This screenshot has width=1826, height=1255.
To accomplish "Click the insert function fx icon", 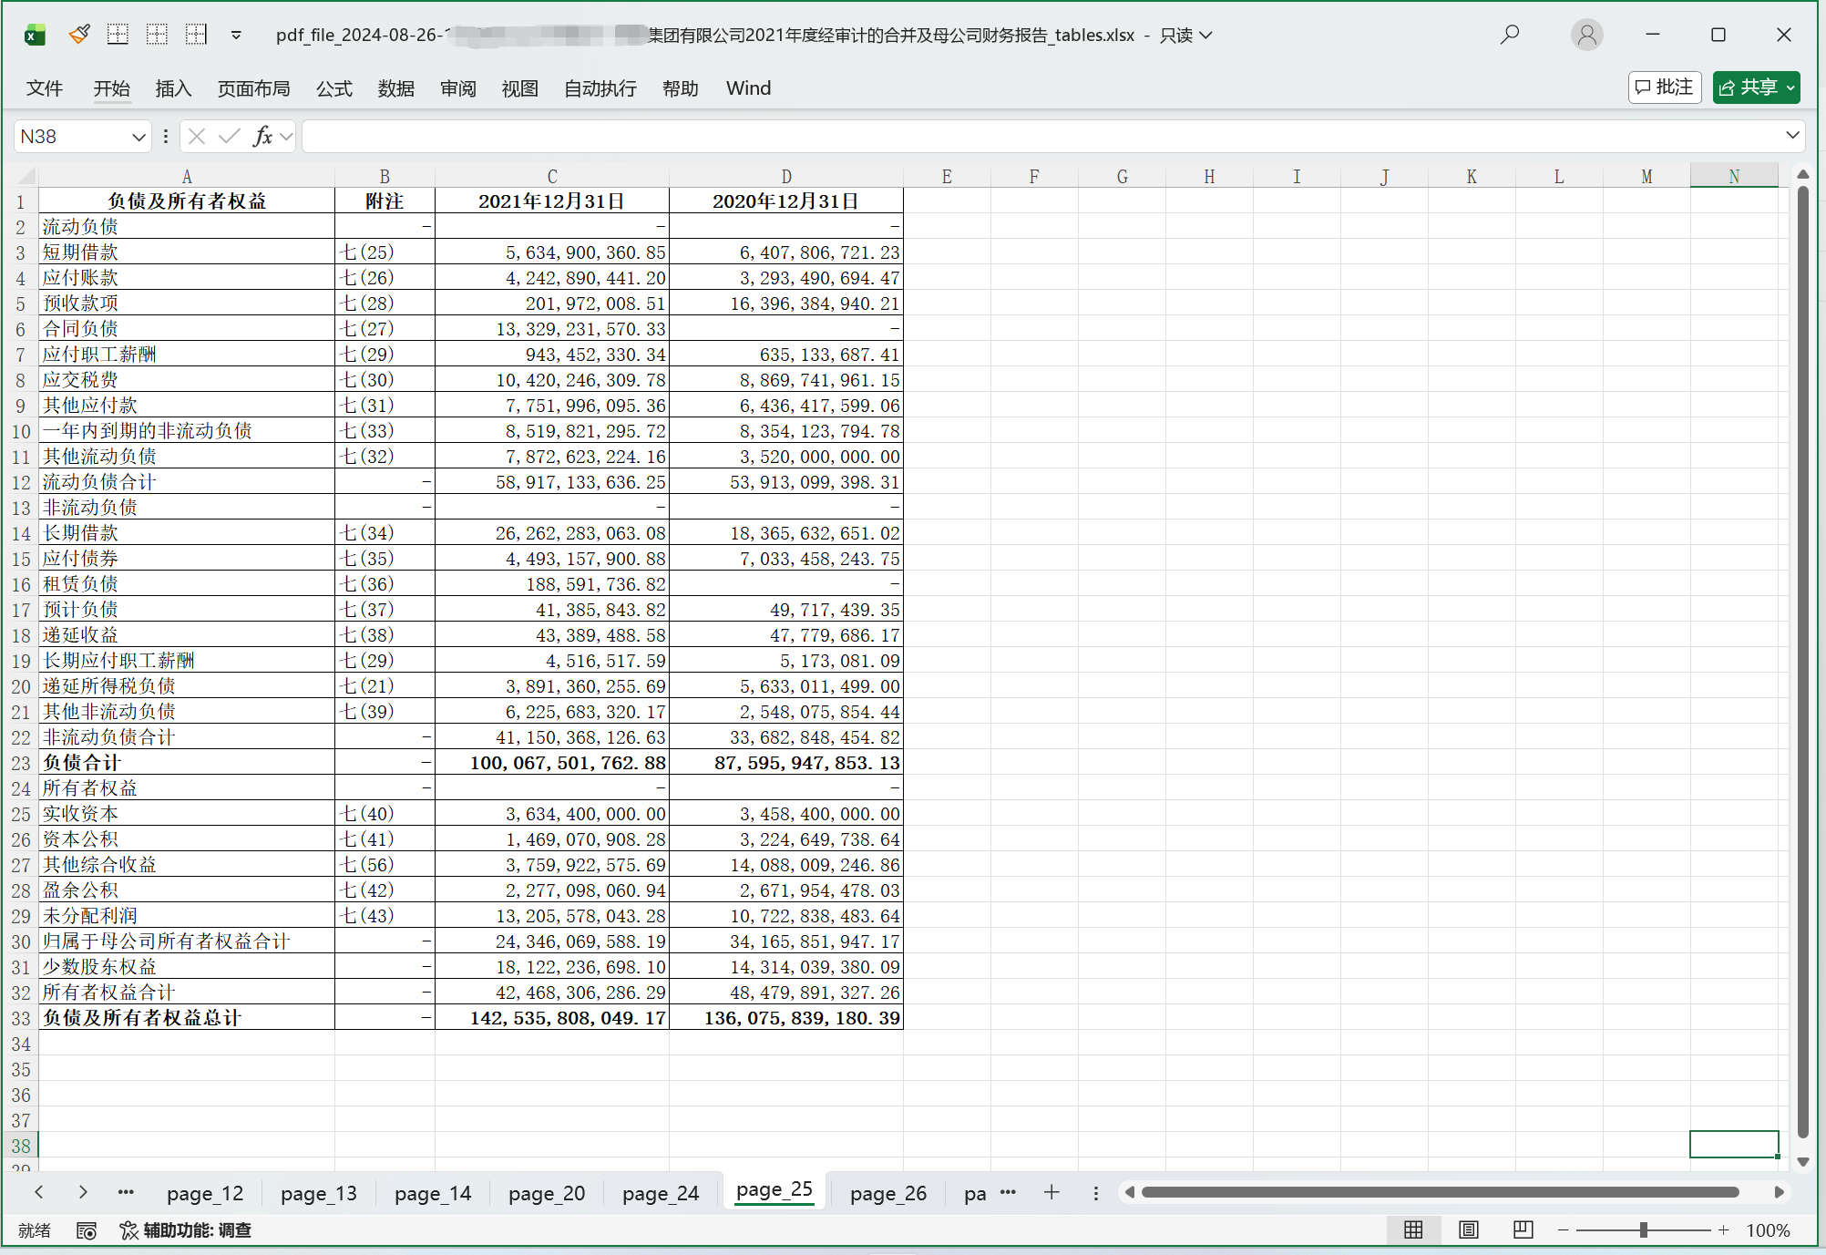I will tap(262, 137).
